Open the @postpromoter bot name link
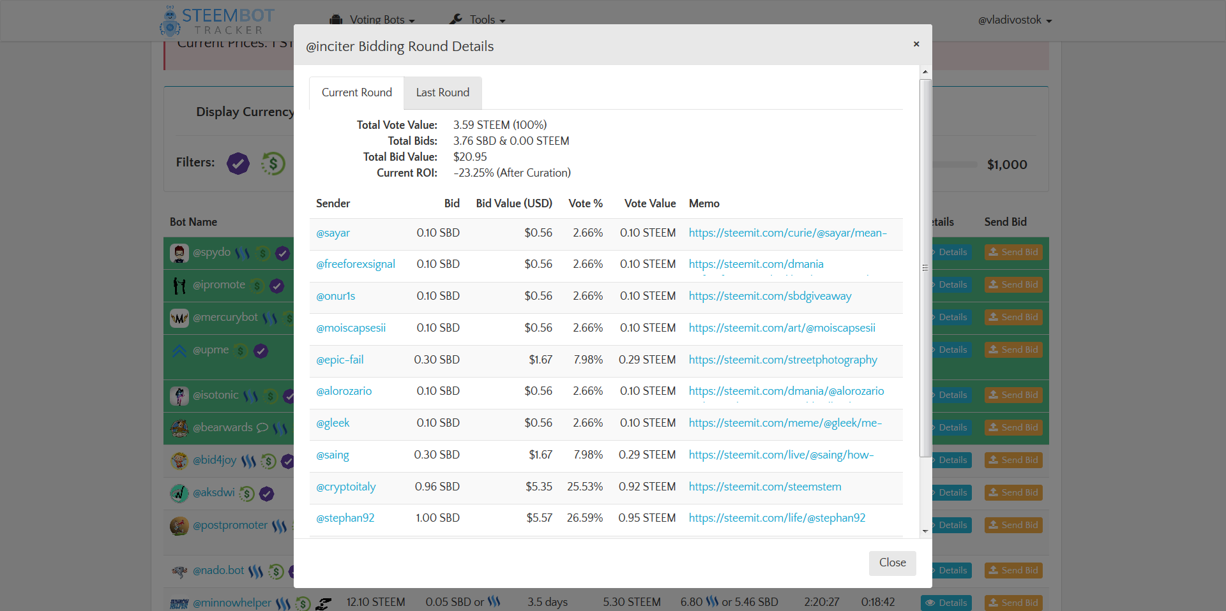The image size is (1226, 611). [230, 526]
